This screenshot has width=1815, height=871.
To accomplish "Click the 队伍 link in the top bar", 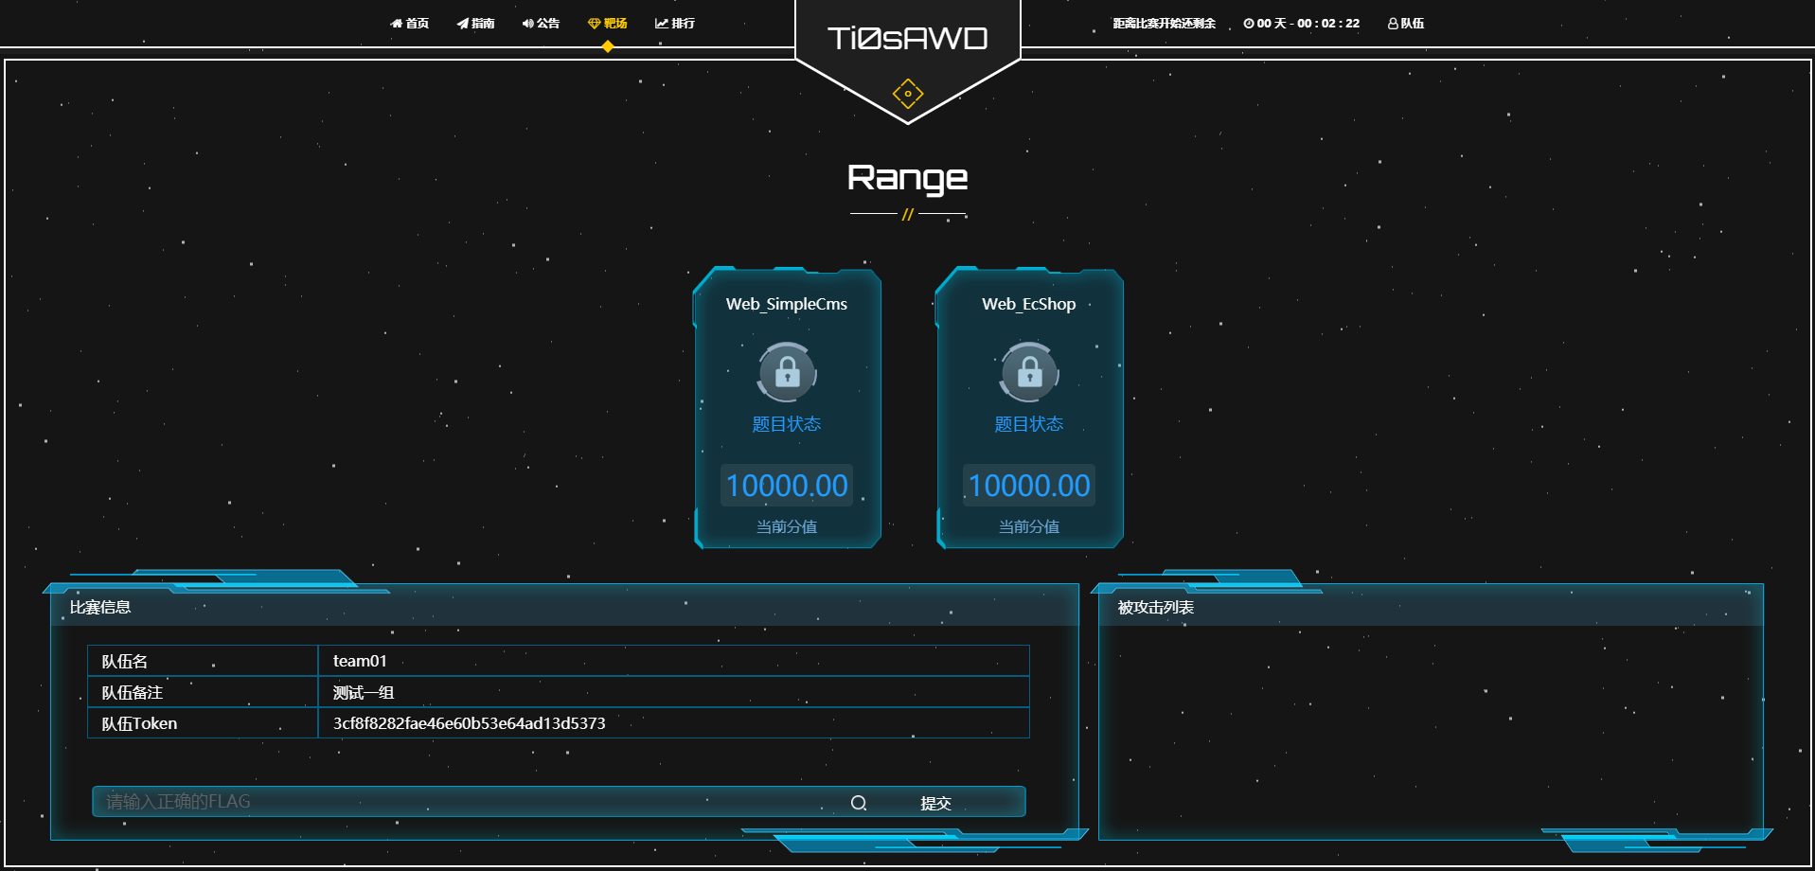I will (1412, 23).
